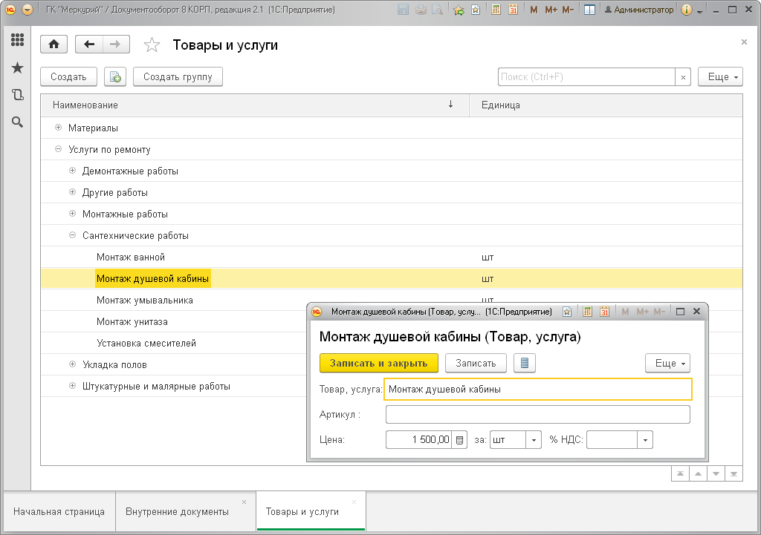Image resolution: width=761 pixels, height=535 pixels.
Task: Open the % НДС dropdown
Action: point(645,440)
